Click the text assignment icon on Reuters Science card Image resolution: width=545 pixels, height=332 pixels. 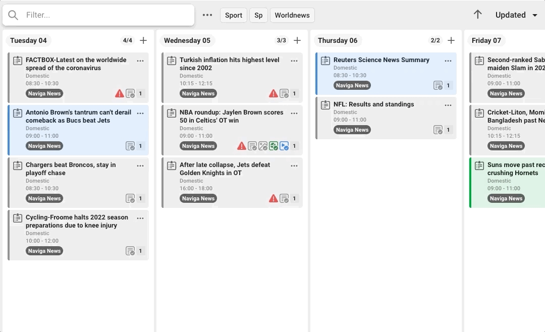coord(438,85)
